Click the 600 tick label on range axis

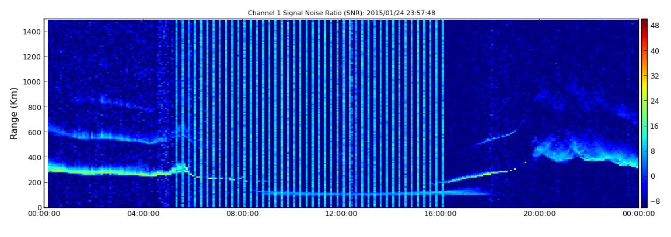click(34, 132)
